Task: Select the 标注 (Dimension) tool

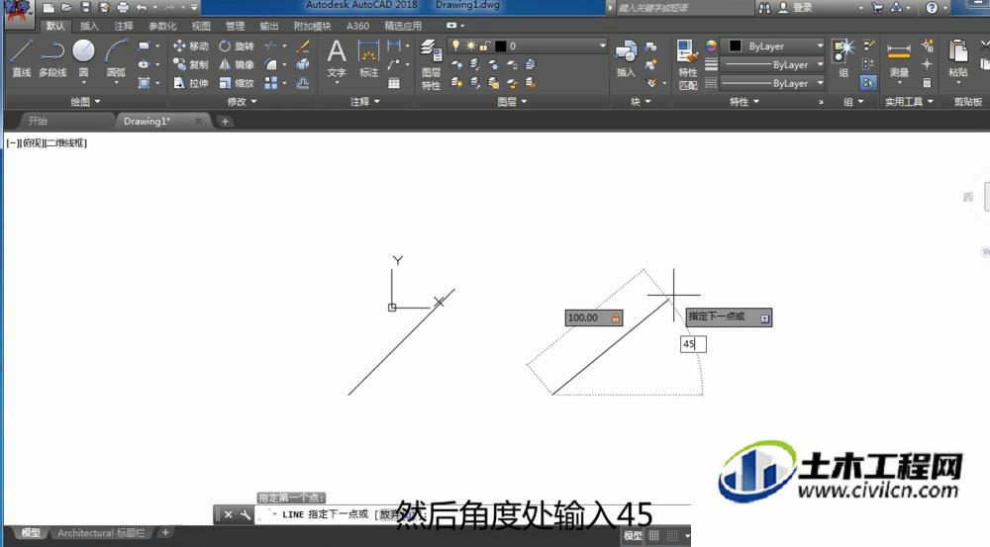Action: tap(368, 58)
